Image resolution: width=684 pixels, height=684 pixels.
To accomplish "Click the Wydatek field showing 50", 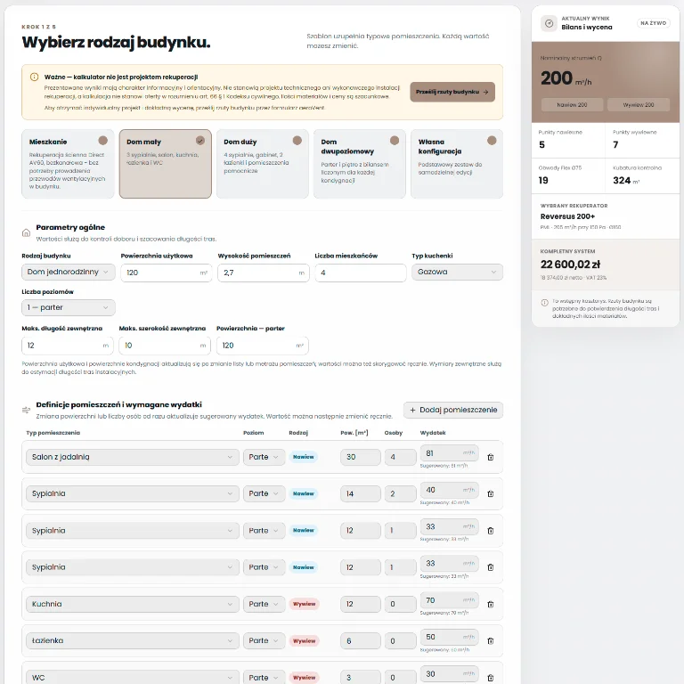I will tap(449, 637).
